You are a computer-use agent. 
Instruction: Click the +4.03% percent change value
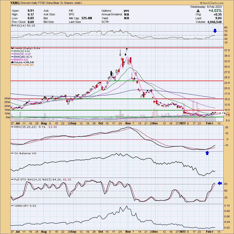coord(215,11)
